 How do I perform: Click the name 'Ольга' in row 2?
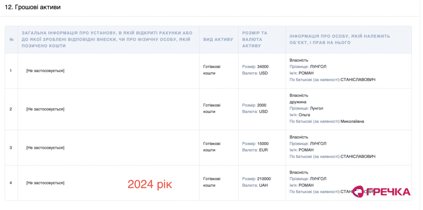pos(304,115)
